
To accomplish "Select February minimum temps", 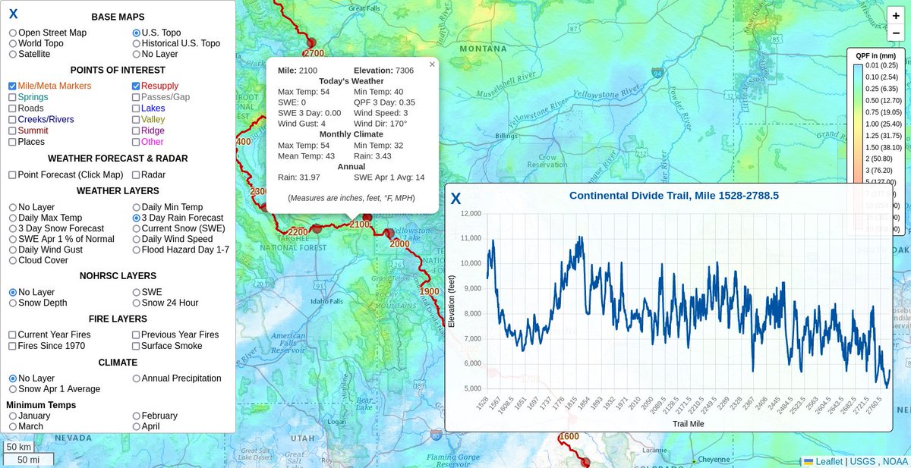I will (x=136, y=416).
